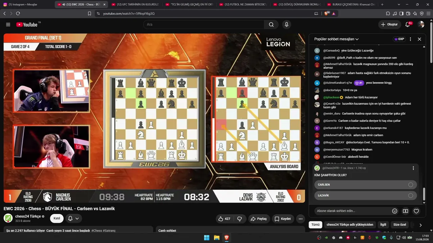Image resolution: width=433 pixels, height=243 pixels.
Task: Share the video with 'Paylaş'
Action: point(259,219)
